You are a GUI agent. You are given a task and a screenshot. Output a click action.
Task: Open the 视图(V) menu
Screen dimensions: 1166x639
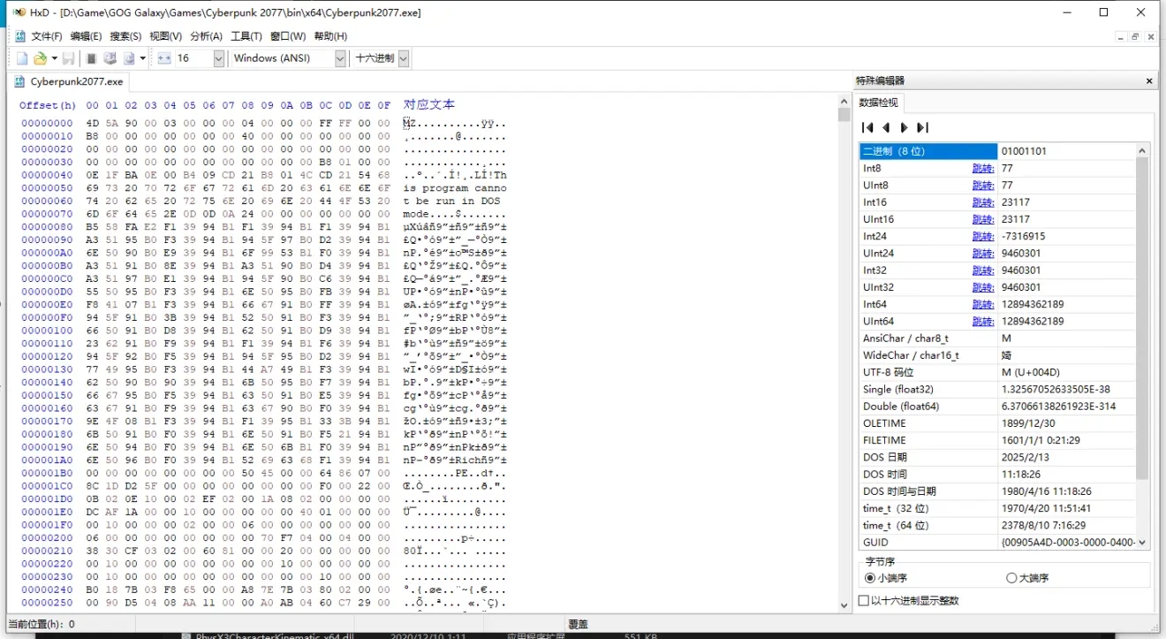click(x=165, y=36)
